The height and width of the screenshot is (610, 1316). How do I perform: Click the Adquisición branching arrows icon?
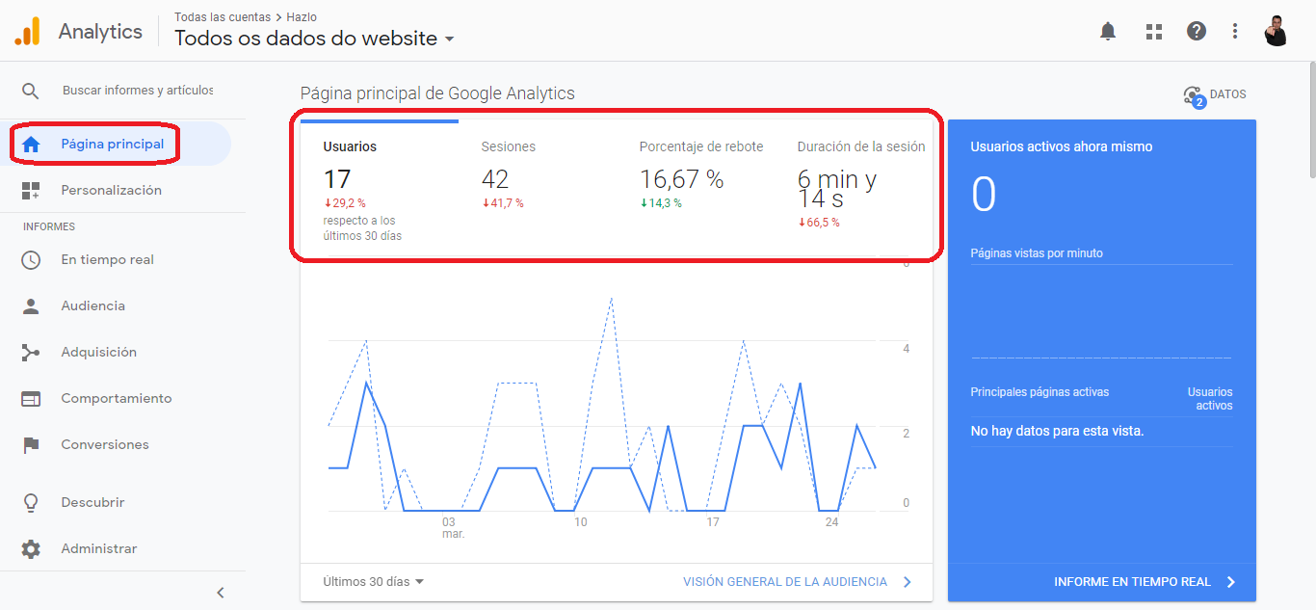(31, 353)
